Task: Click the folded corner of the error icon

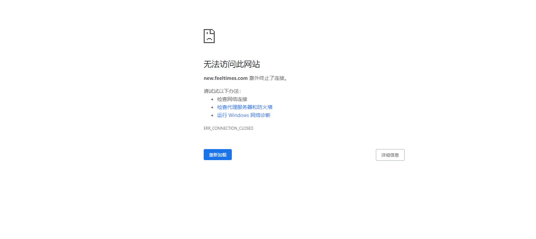Action: (x=213, y=31)
